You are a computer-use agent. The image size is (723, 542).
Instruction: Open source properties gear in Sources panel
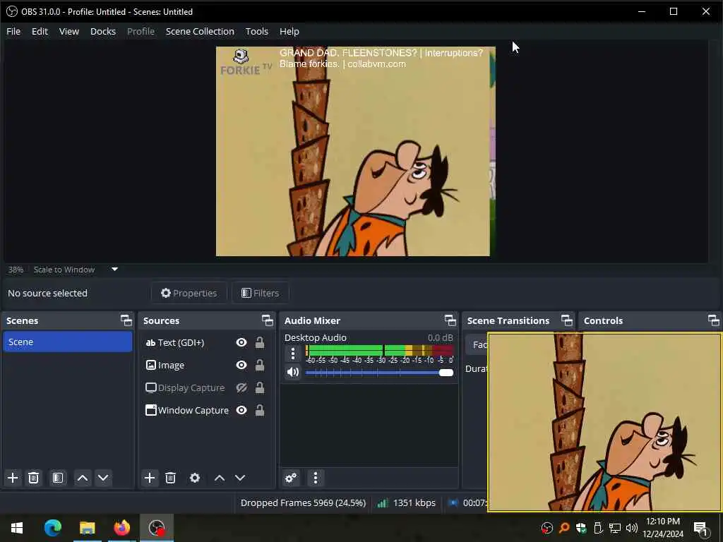(x=195, y=478)
